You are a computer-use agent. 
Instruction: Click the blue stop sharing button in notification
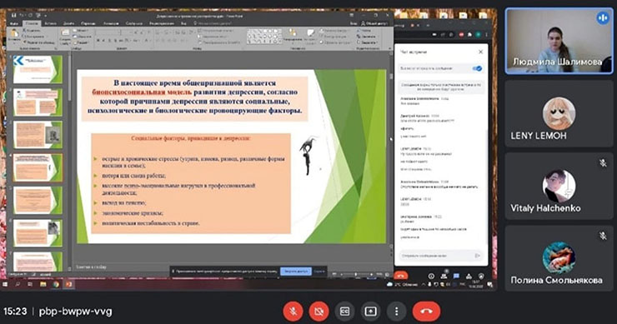[x=296, y=272]
